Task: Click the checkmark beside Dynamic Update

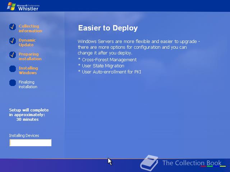Action: [13, 41]
